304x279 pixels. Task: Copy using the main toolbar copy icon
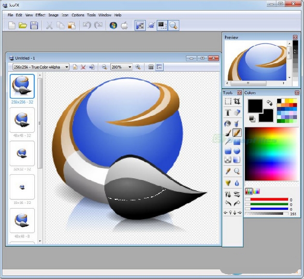[x=60, y=26]
